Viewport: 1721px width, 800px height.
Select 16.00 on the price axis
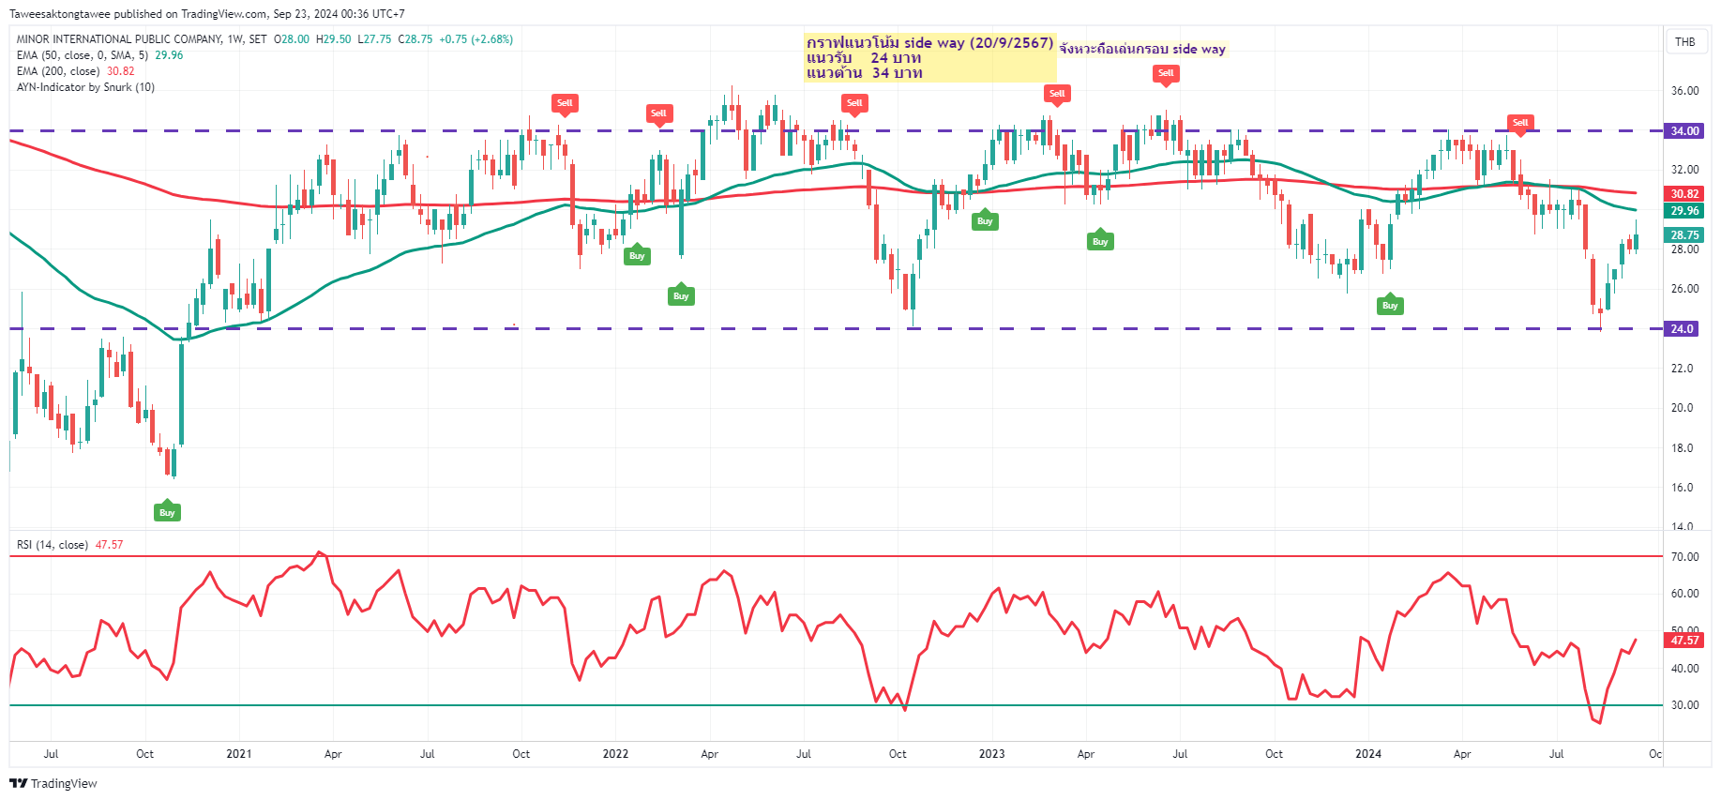pyautogui.click(x=1684, y=488)
